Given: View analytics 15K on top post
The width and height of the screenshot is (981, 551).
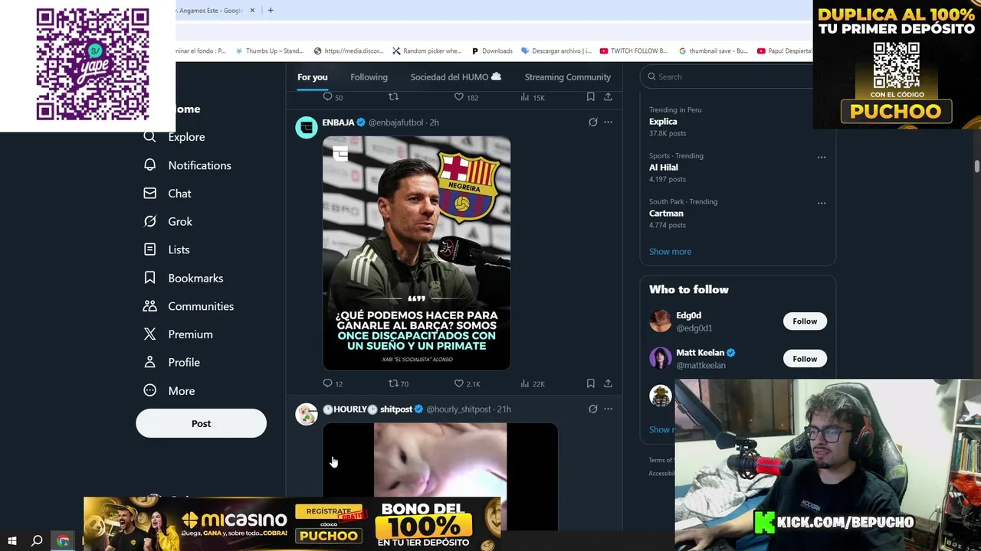Looking at the screenshot, I should pyautogui.click(x=533, y=97).
